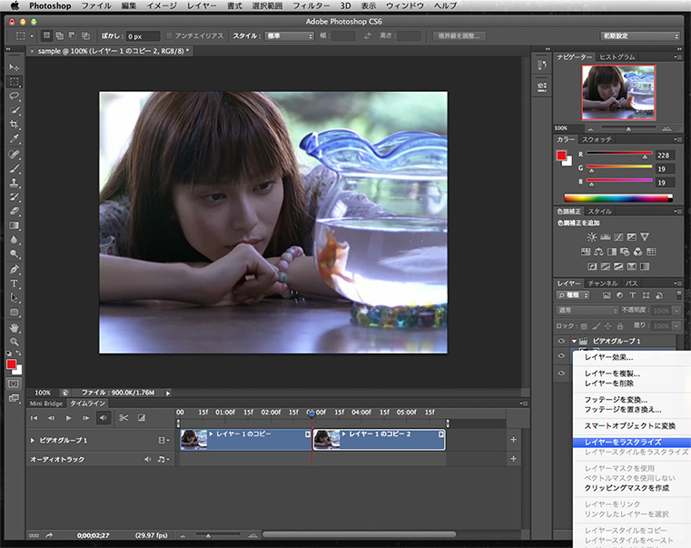
Task: Step to next frame in timeline
Action: click(x=85, y=417)
